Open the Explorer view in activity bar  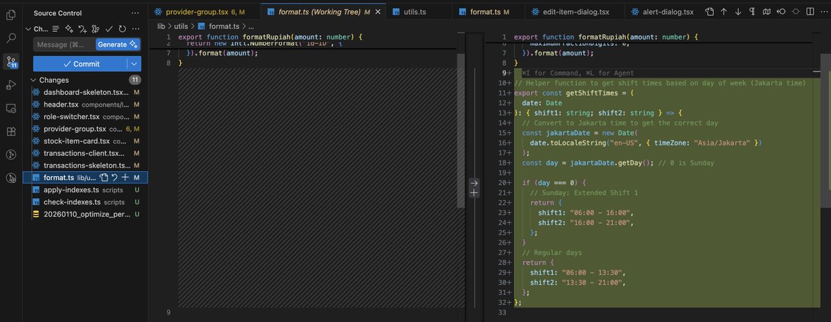pos(11,14)
